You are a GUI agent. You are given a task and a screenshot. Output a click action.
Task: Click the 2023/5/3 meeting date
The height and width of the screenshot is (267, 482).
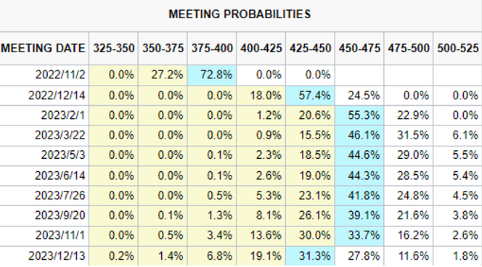(x=63, y=155)
